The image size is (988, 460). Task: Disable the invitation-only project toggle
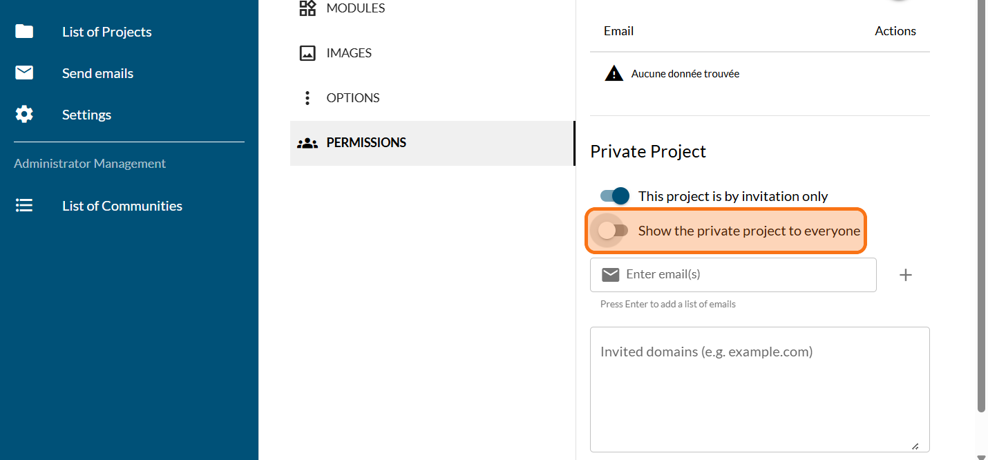(615, 196)
